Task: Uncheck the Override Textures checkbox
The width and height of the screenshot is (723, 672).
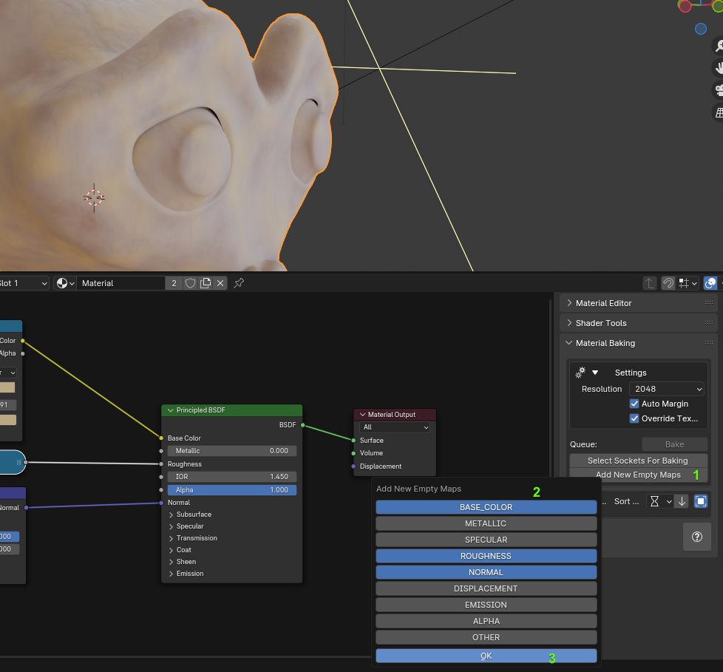Action: click(x=634, y=418)
